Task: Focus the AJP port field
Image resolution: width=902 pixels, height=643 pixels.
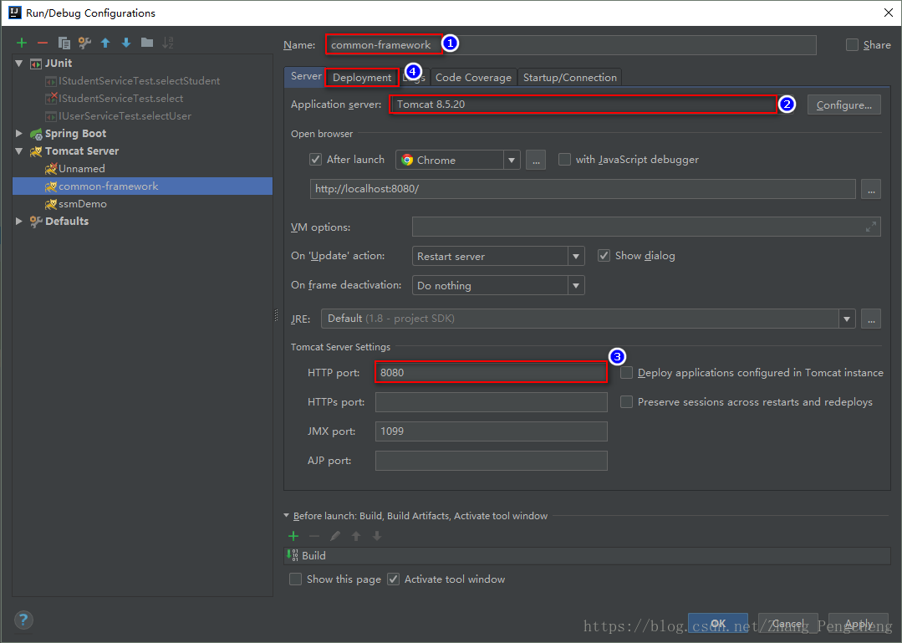Action: pos(492,461)
